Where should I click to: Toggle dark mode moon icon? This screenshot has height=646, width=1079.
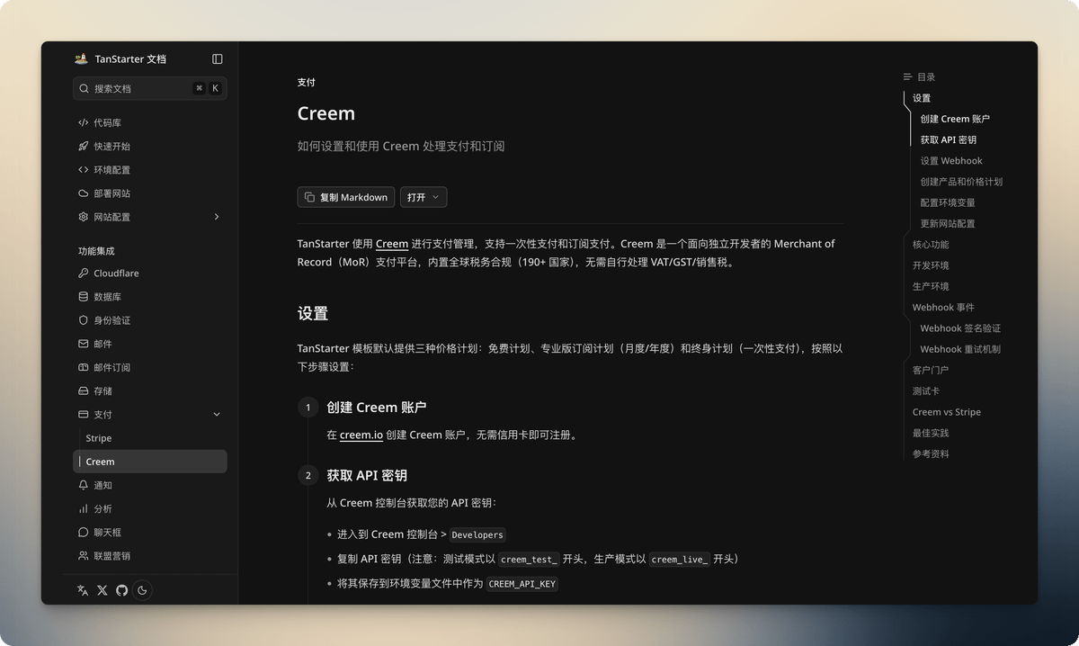click(142, 590)
